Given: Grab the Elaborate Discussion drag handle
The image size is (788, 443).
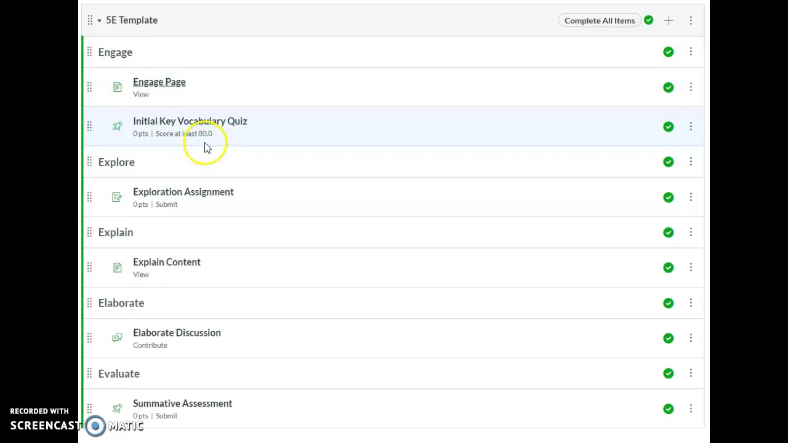Looking at the screenshot, I should click(x=89, y=338).
